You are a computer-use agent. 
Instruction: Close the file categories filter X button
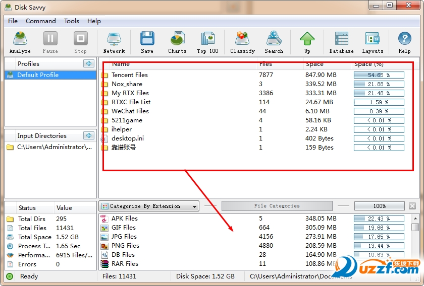click(x=412, y=206)
